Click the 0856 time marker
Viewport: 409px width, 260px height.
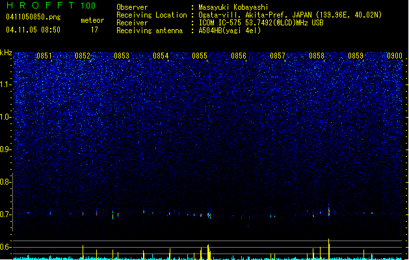239,56
